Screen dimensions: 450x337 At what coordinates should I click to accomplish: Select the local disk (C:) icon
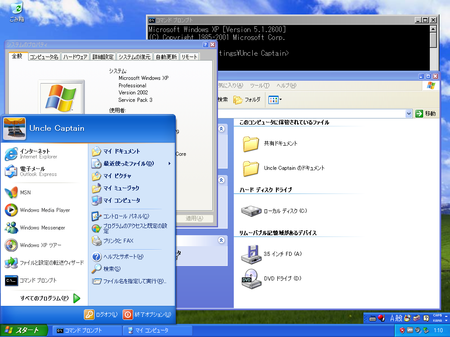(x=251, y=211)
